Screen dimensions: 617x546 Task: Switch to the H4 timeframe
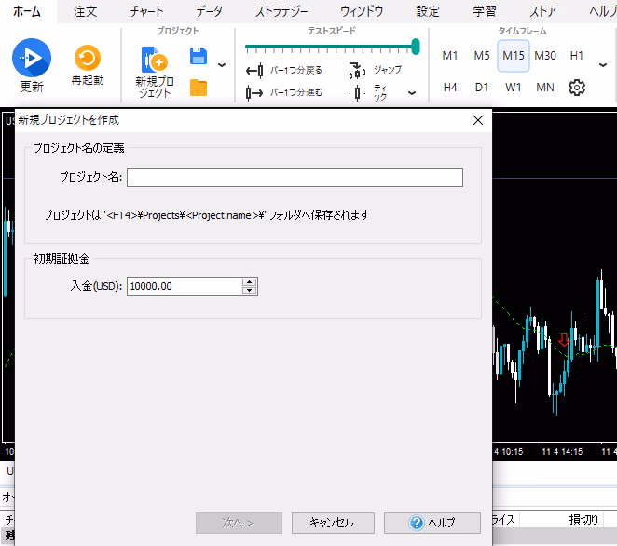pos(450,88)
